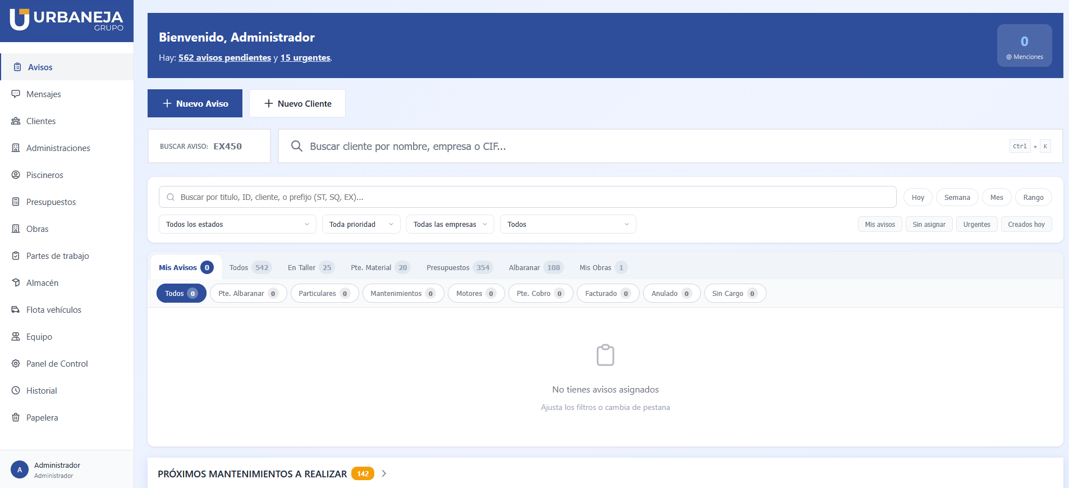The width and height of the screenshot is (1069, 488).
Task: Toggle the Urgentes quick filter
Action: (976, 224)
